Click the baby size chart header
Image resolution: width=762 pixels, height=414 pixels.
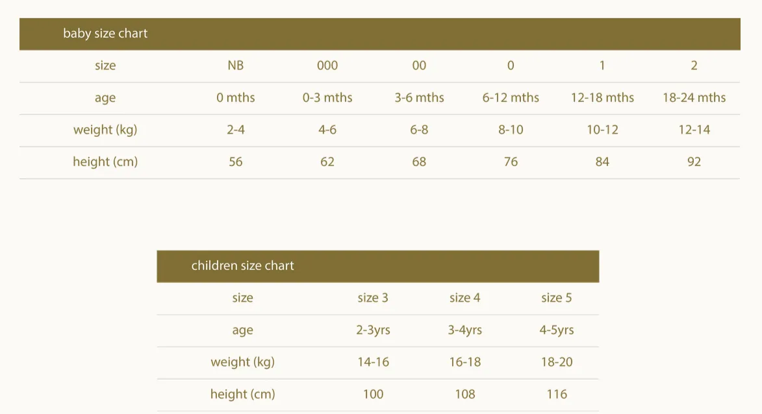coord(379,34)
